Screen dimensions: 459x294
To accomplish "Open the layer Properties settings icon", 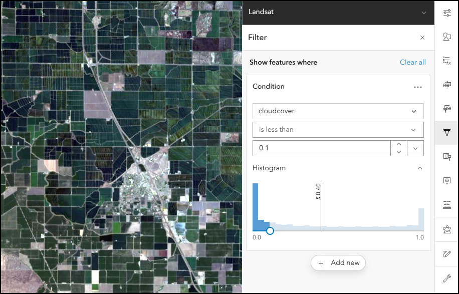I will click(446, 13).
